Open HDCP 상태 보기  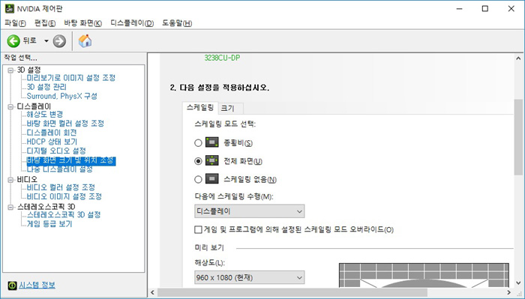click(52, 142)
